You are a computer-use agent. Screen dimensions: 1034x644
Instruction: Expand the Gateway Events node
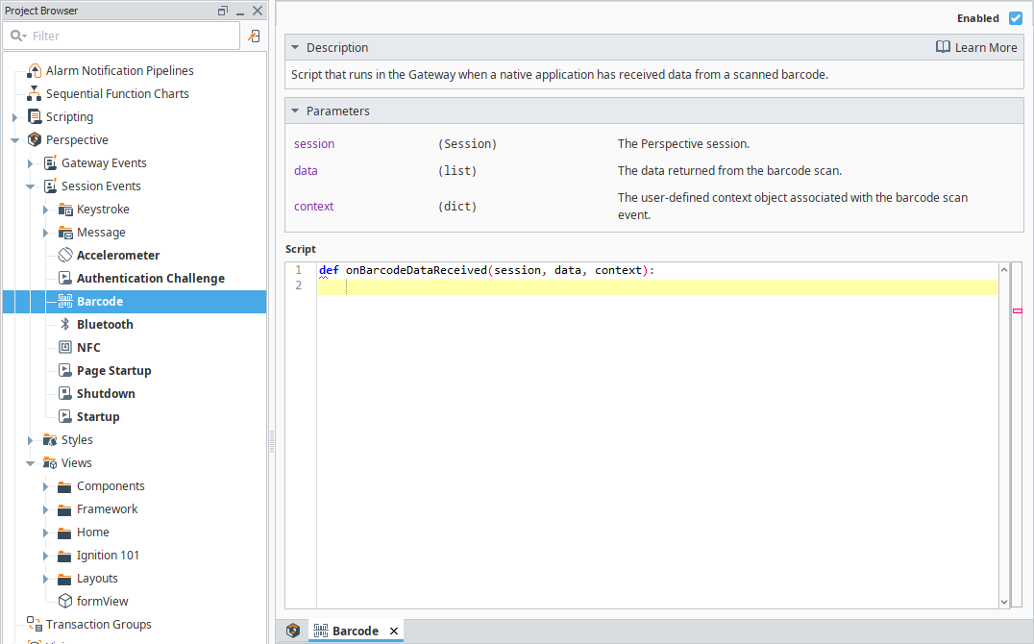pos(30,163)
